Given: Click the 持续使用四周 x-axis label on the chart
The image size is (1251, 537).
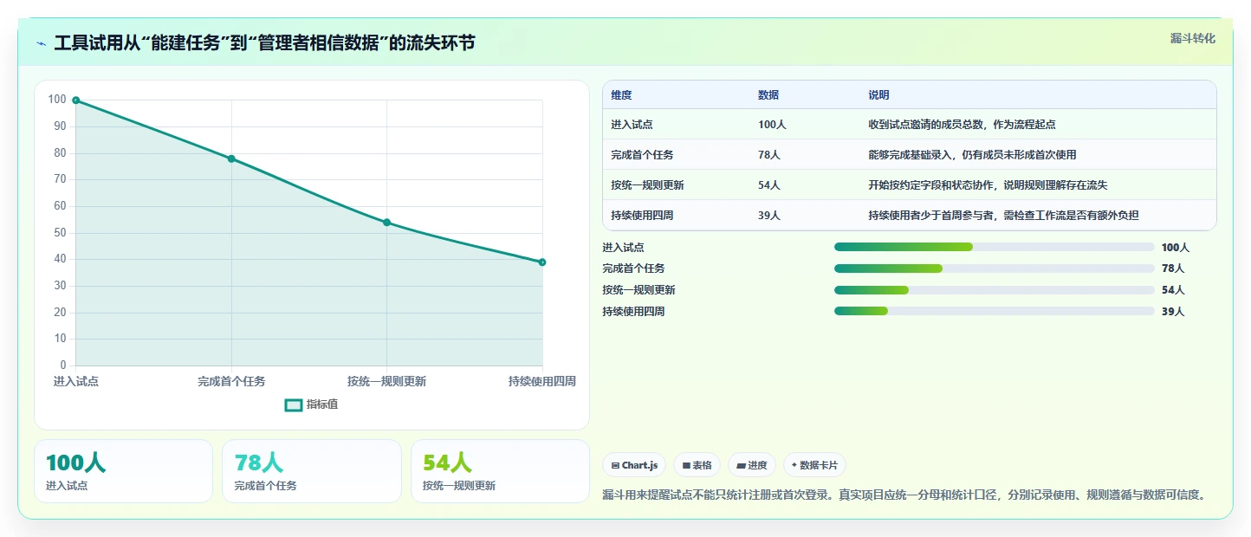Looking at the screenshot, I should click(x=542, y=381).
